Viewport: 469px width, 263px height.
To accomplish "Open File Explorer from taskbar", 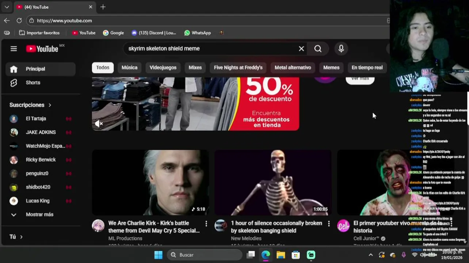I will 281,255.
